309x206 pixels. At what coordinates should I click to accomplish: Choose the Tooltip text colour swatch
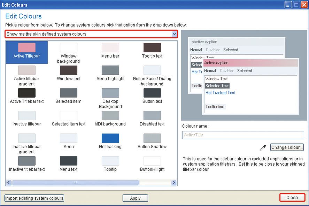tap(152, 48)
